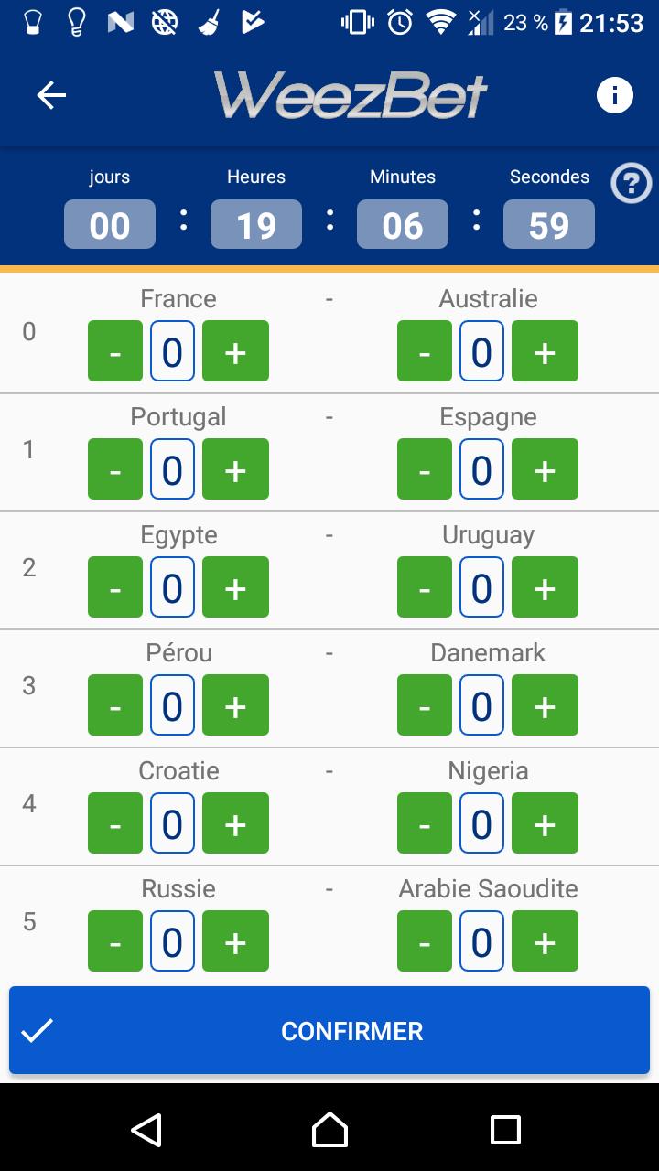This screenshot has width=659, height=1171.
Task: Tap the WeezBet logo
Action: click(351, 95)
